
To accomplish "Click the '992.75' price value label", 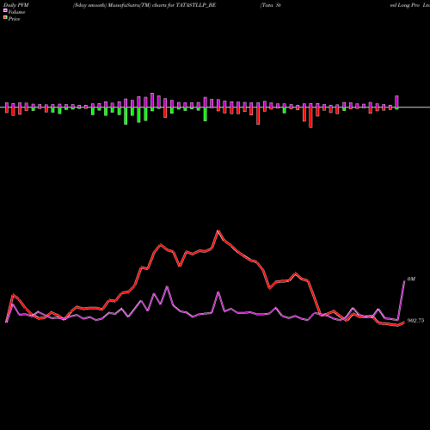I will pyautogui.click(x=415, y=321).
